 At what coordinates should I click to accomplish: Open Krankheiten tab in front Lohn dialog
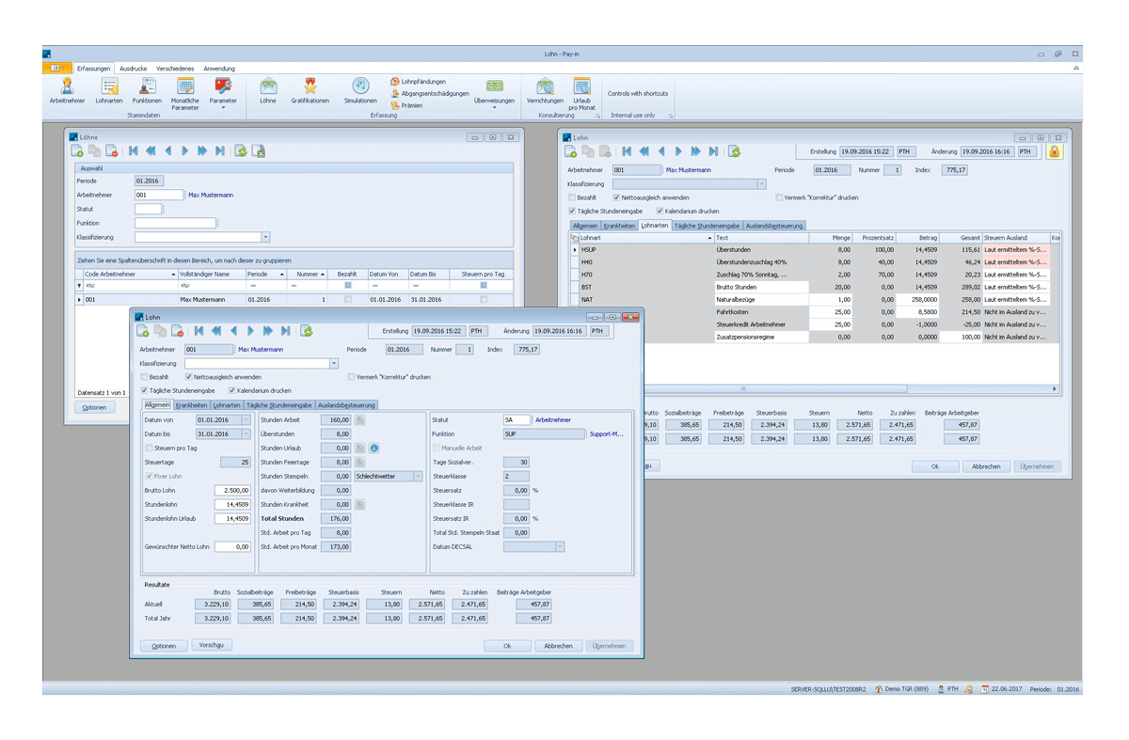click(191, 405)
